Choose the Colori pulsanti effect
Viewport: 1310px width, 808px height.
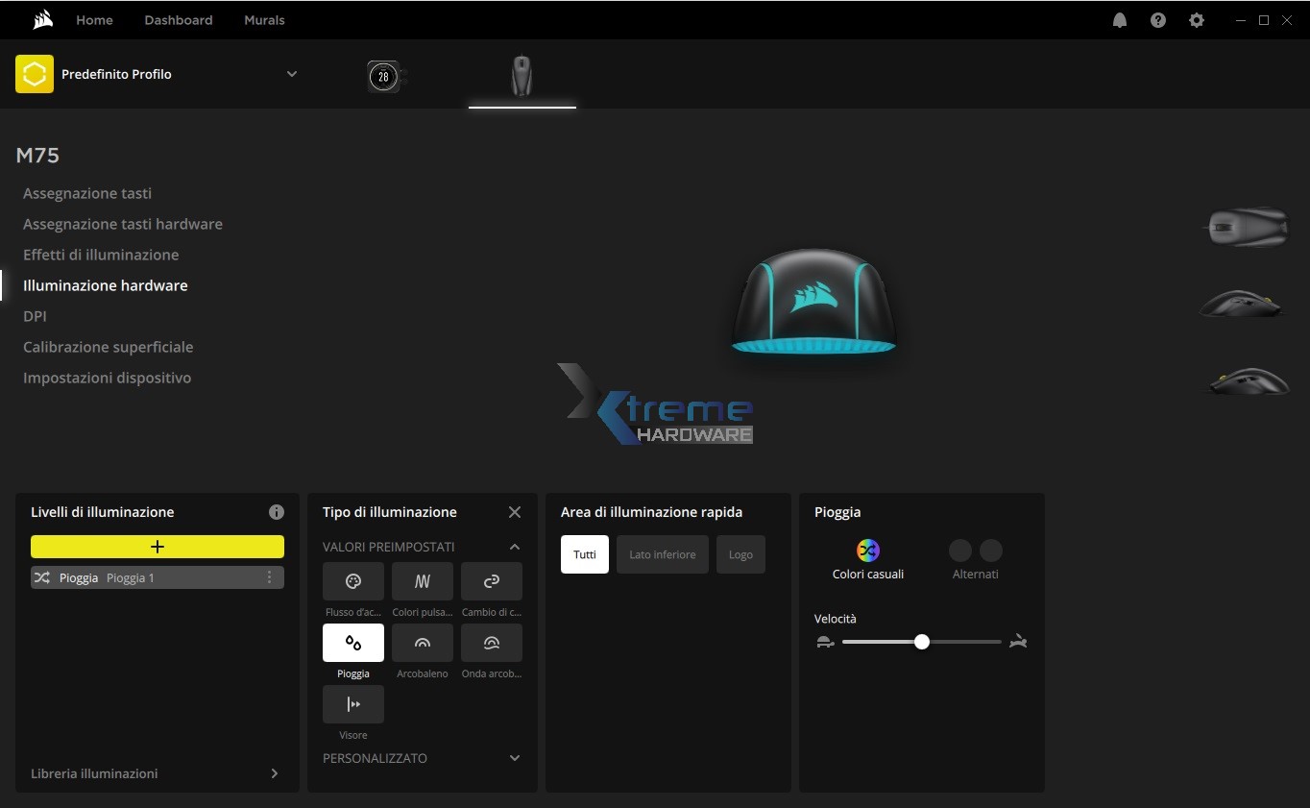422,581
